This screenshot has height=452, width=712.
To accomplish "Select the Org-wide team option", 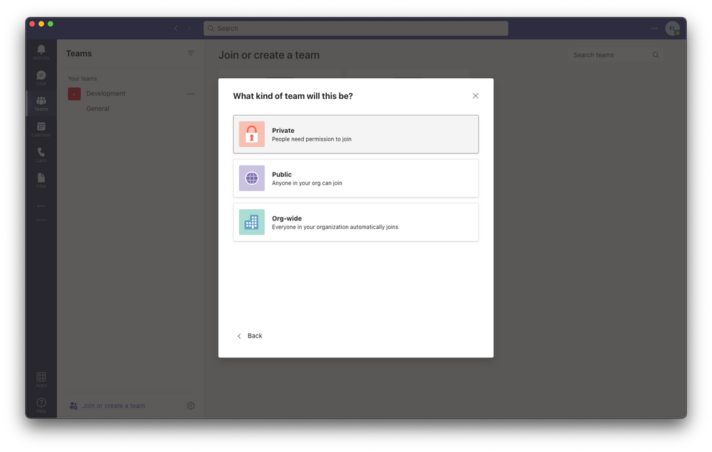I will [x=355, y=222].
